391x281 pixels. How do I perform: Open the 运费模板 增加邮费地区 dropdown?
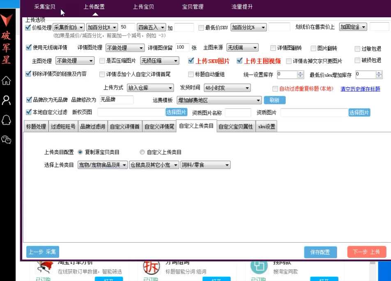(219, 100)
